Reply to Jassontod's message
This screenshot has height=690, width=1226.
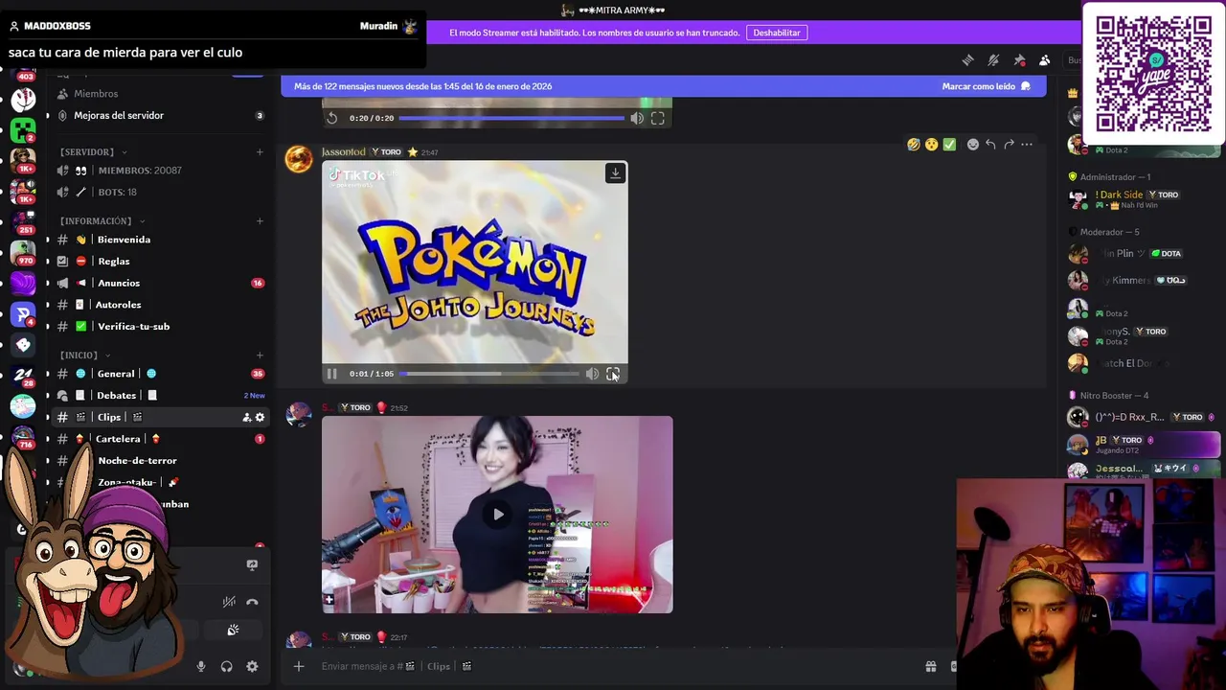point(990,145)
